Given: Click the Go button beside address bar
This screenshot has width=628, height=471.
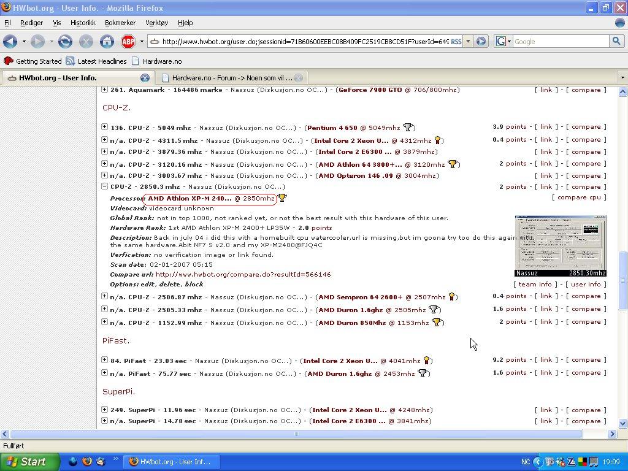Looking at the screenshot, I should [x=481, y=42].
